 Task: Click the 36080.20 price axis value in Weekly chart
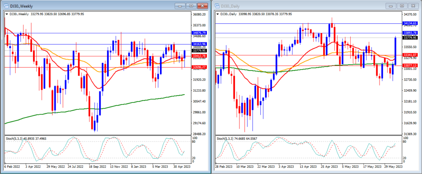(199, 14)
